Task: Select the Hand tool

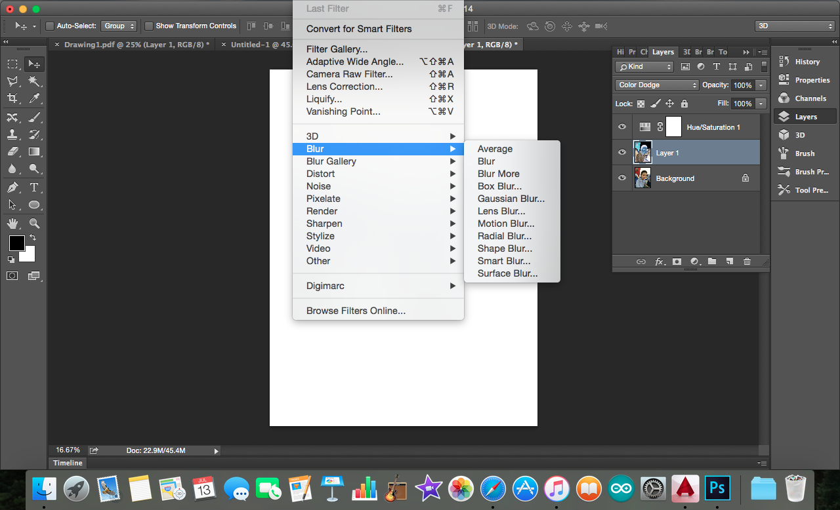Action: (x=12, y=224)
